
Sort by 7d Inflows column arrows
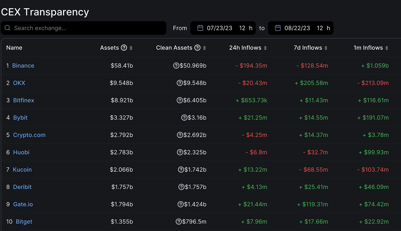point(326,48)
